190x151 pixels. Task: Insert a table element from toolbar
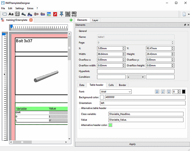point(17,14)
